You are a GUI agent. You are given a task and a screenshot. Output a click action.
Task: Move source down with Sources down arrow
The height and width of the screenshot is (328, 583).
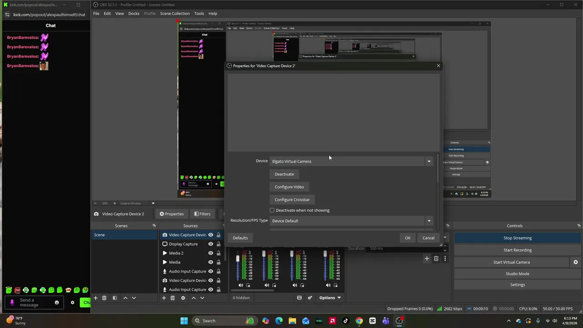(202, 298)
